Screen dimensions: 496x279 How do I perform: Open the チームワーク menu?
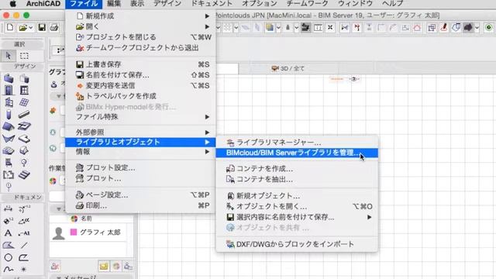pyautogui.click(x=307, y=4)
